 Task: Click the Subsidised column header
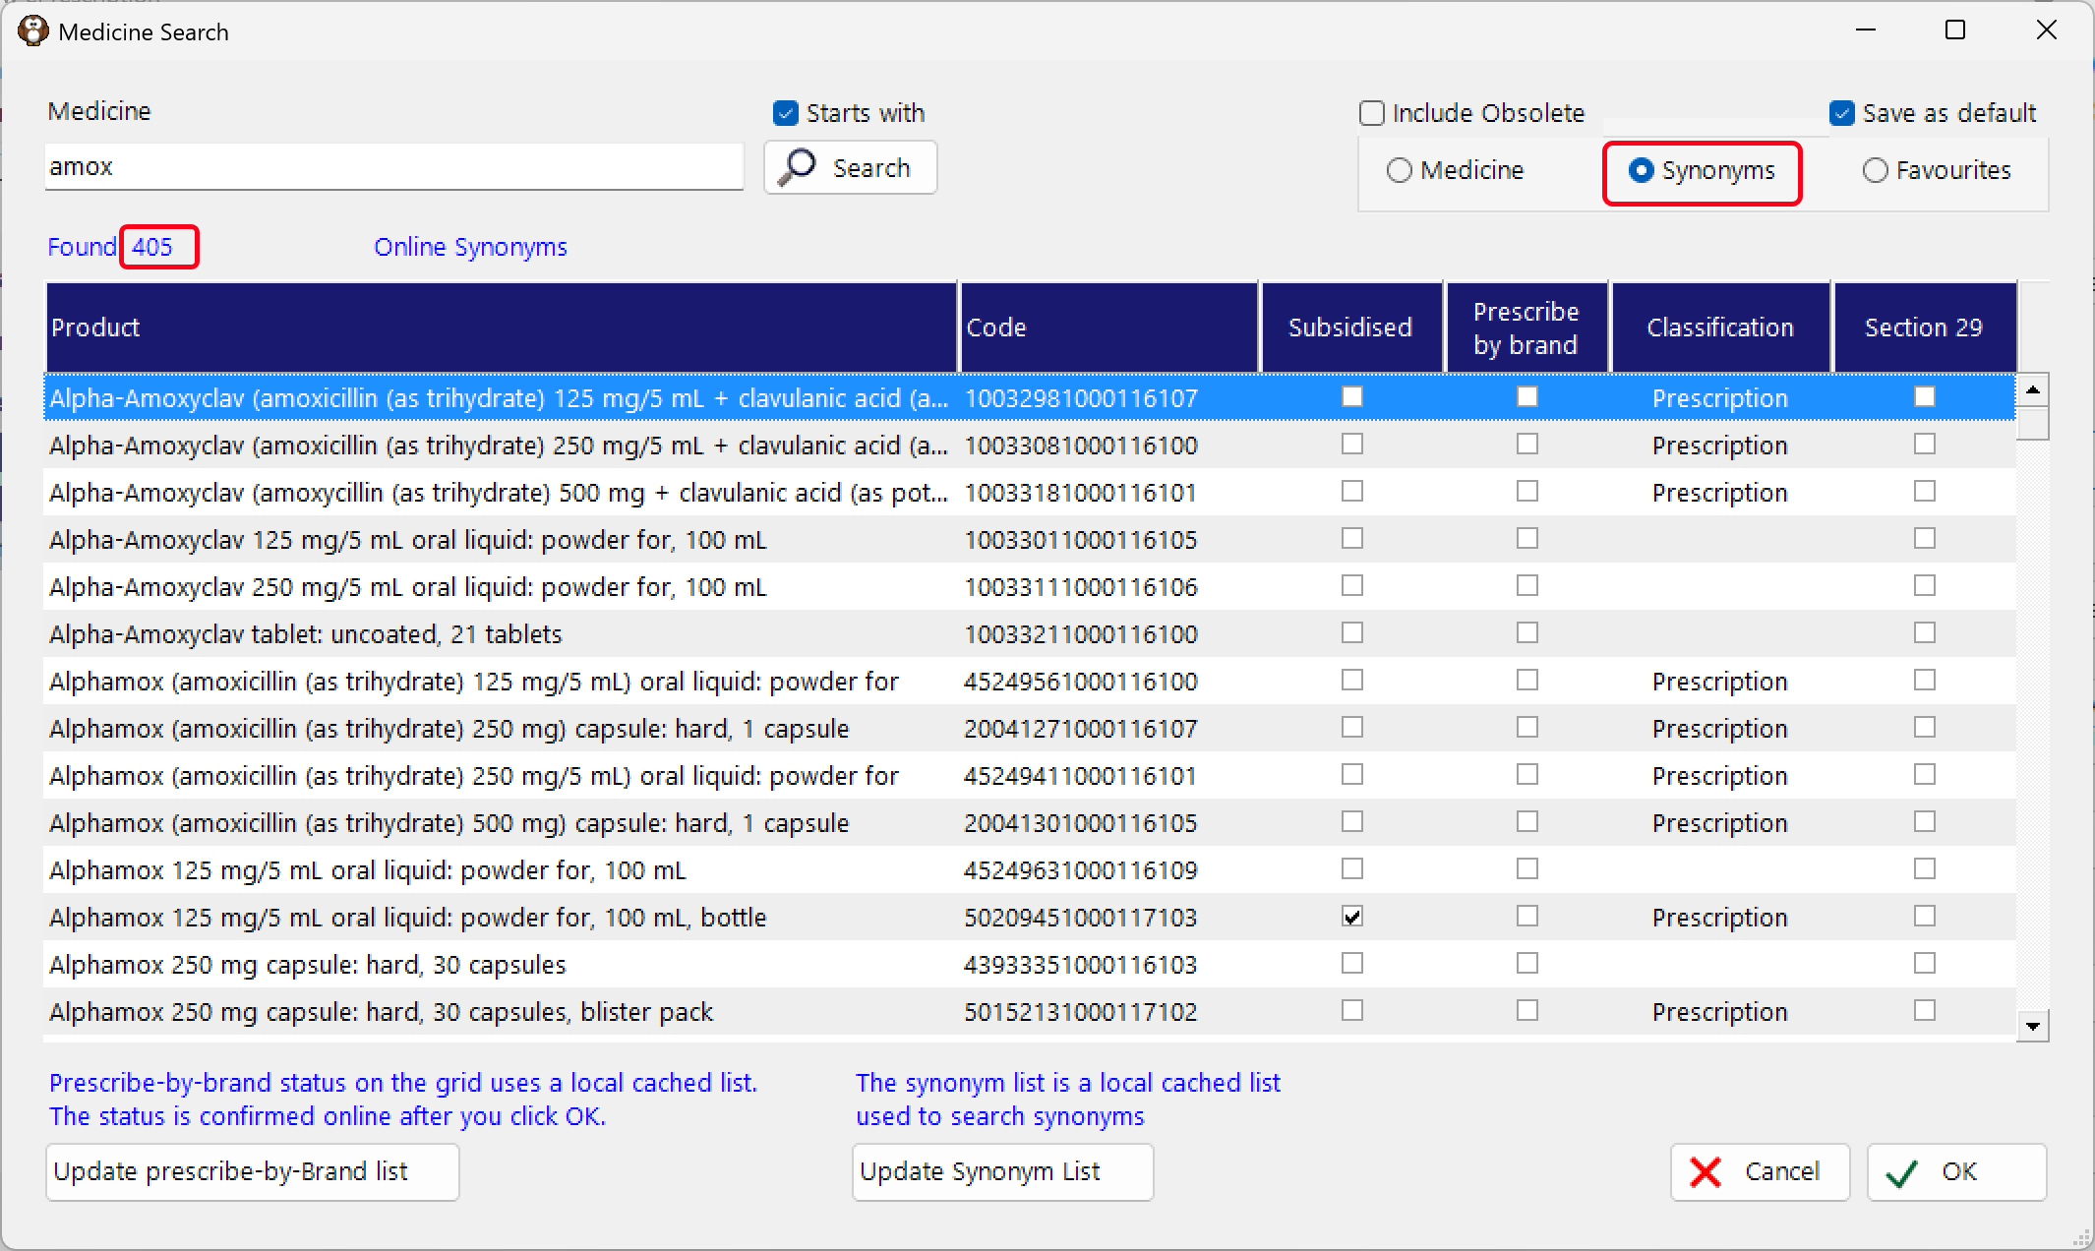tap(1351, 328)
